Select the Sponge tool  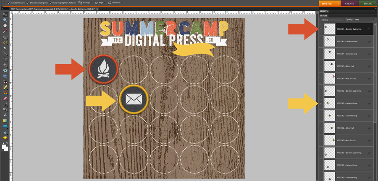point(5,138)
